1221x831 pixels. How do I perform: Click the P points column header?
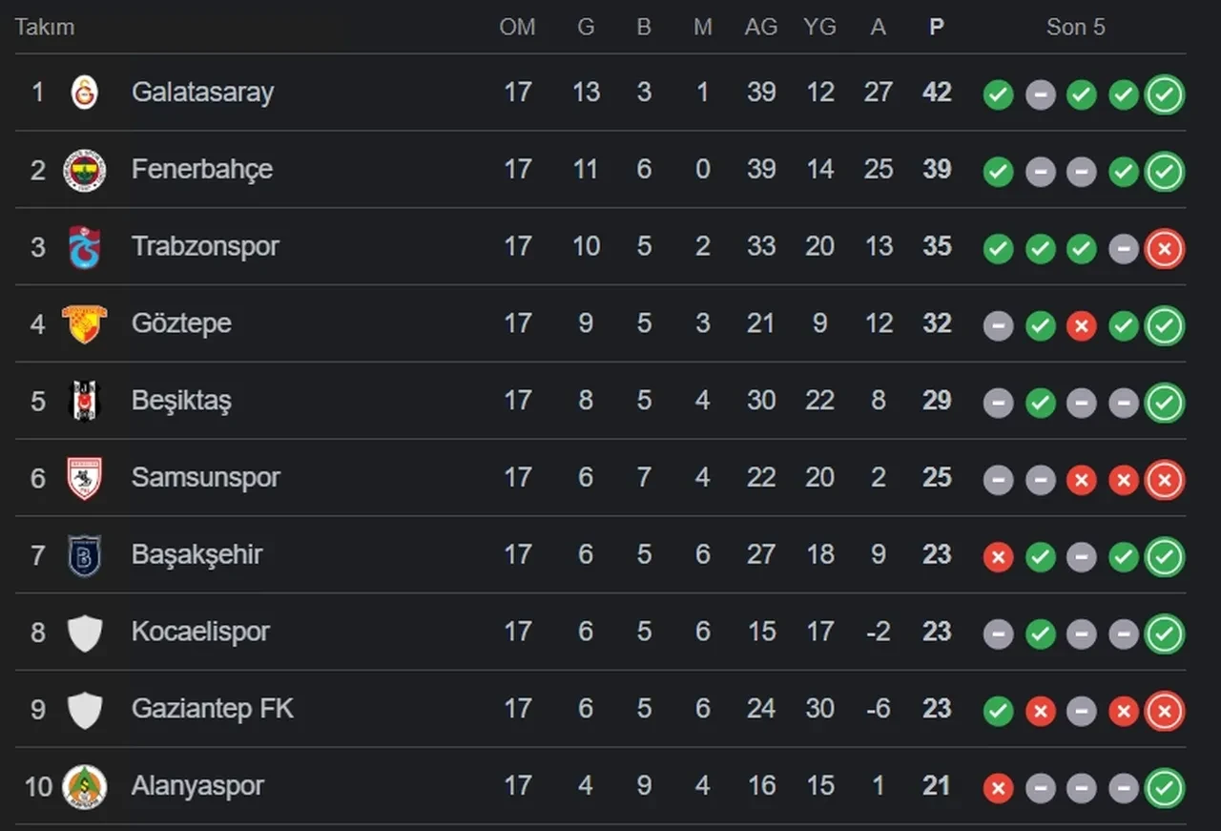tap(937, 27)
